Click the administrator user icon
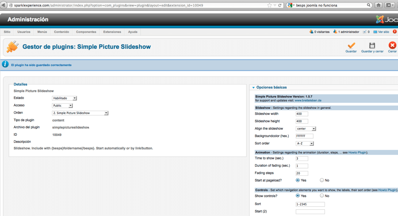The width and height of the screenshot is (398, 216). tap(335, 32)
